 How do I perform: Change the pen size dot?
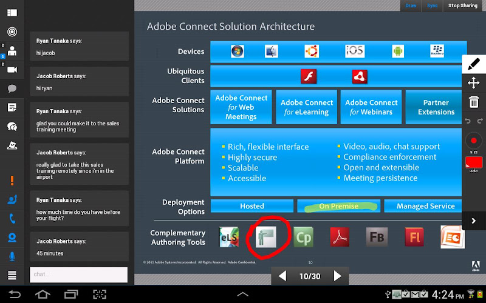pyautogui.click(x=474, y=141)
